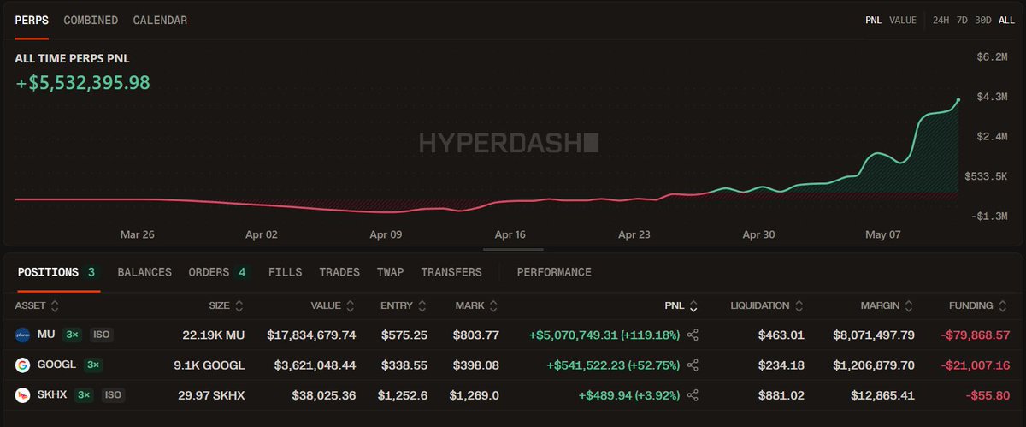Sort positions by SIZE column

(226, 305)
